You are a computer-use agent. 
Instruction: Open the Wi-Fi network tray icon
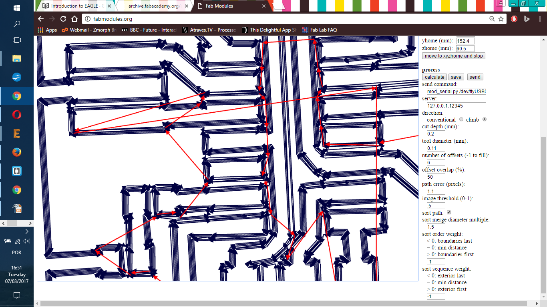pos(18,241)
